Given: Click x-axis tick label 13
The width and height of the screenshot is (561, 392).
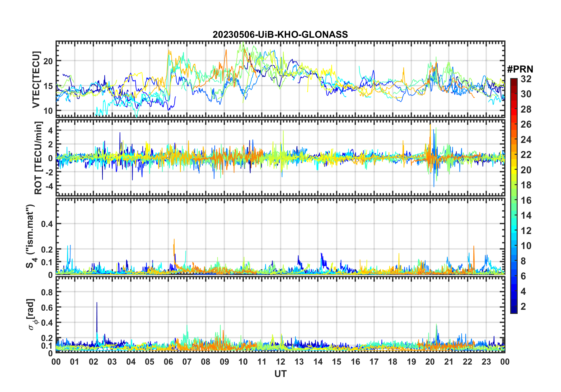Looking at the screenshot, I should pyautogui.click(x=299, y=362).
